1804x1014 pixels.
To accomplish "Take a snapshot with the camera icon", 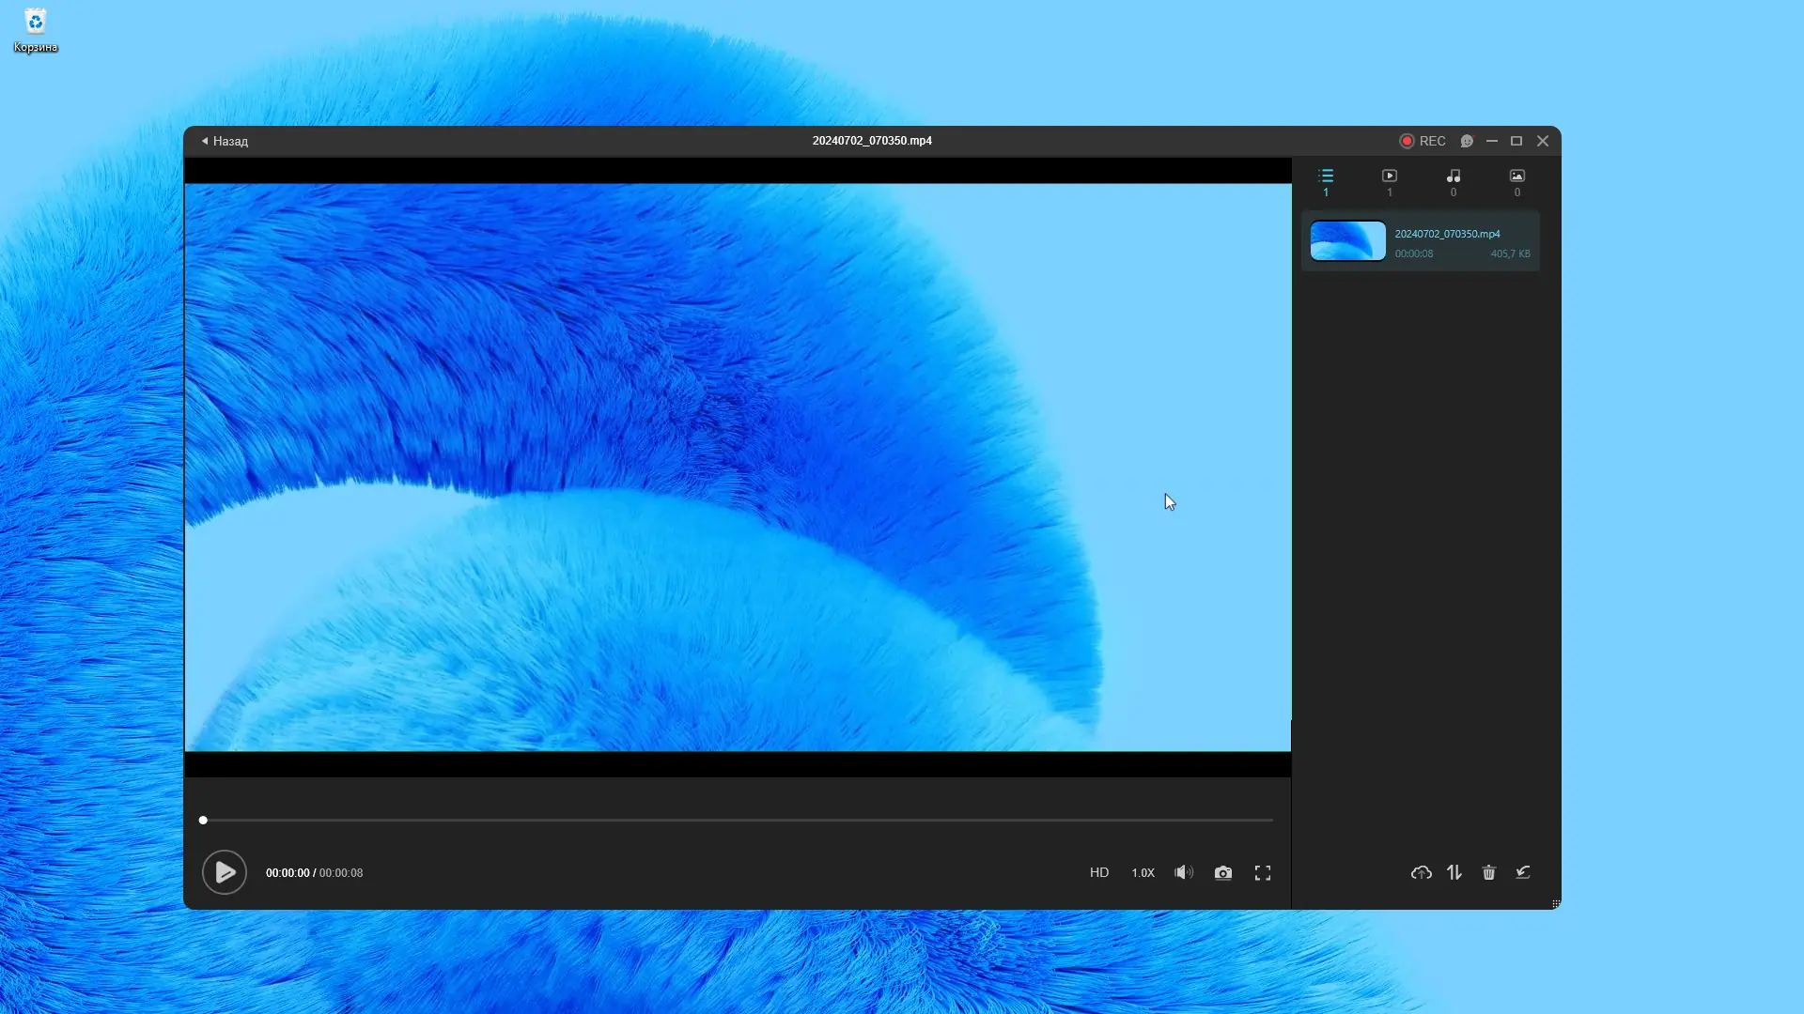I will pos(1222,872).
